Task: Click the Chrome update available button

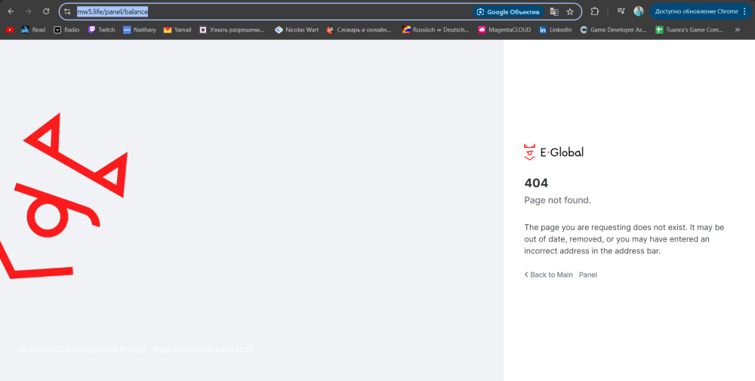Action: tap(696, 11)
